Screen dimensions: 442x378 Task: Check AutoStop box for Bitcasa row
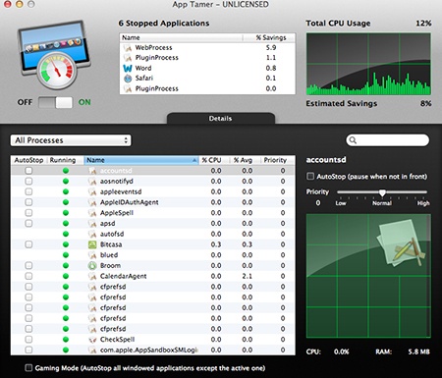[28, 244]
